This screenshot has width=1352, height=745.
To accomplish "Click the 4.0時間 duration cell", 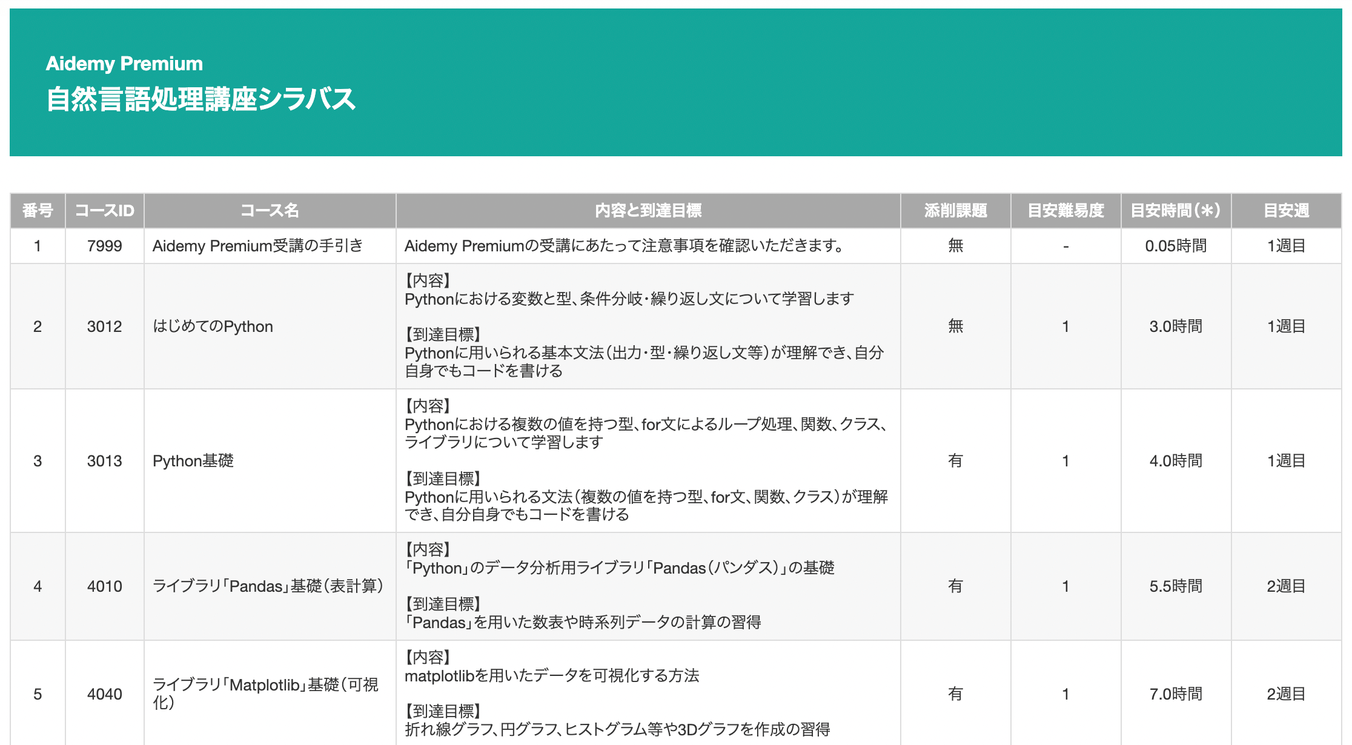I will (x=1176, y=461).
